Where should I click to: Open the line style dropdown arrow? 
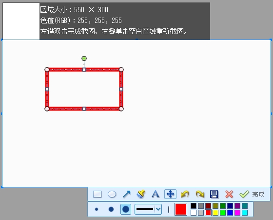tap(158, 209)
